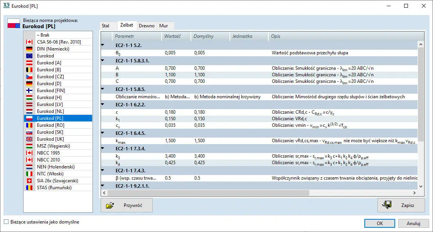Click the Canadian flag icon for CSA S6-06
433x232 pixels.
tap(29, 42)
